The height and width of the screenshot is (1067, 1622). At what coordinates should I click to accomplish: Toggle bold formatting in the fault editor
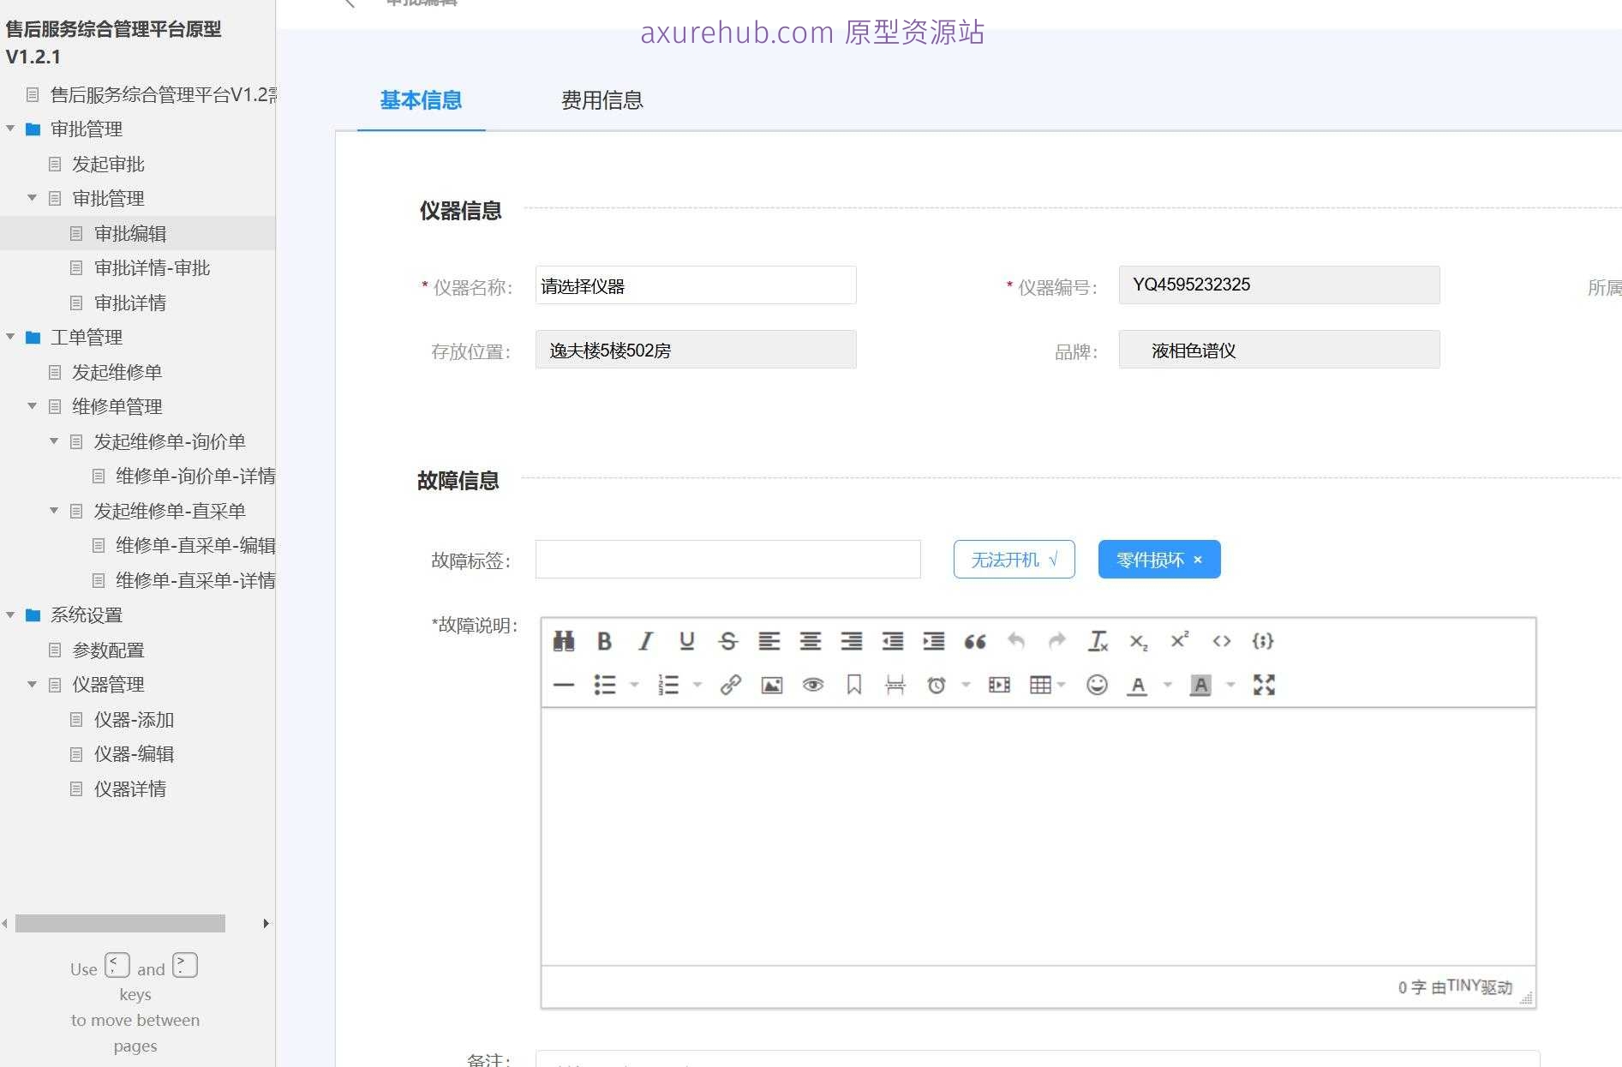tap(604, 641)
